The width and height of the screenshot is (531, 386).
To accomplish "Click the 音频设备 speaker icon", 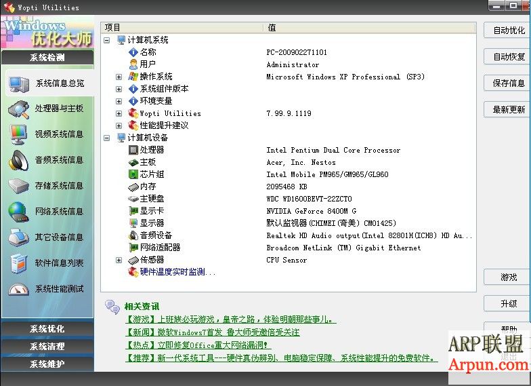I will click(x=133, y=235).
